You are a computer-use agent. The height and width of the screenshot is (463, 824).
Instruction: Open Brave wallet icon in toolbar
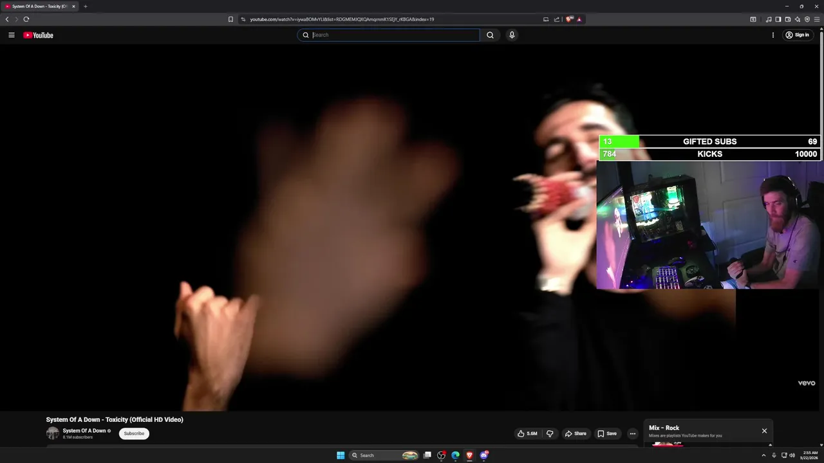pos(787,19)
